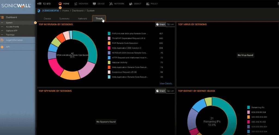Click the Legal Information document icon

tap(2, 40)
